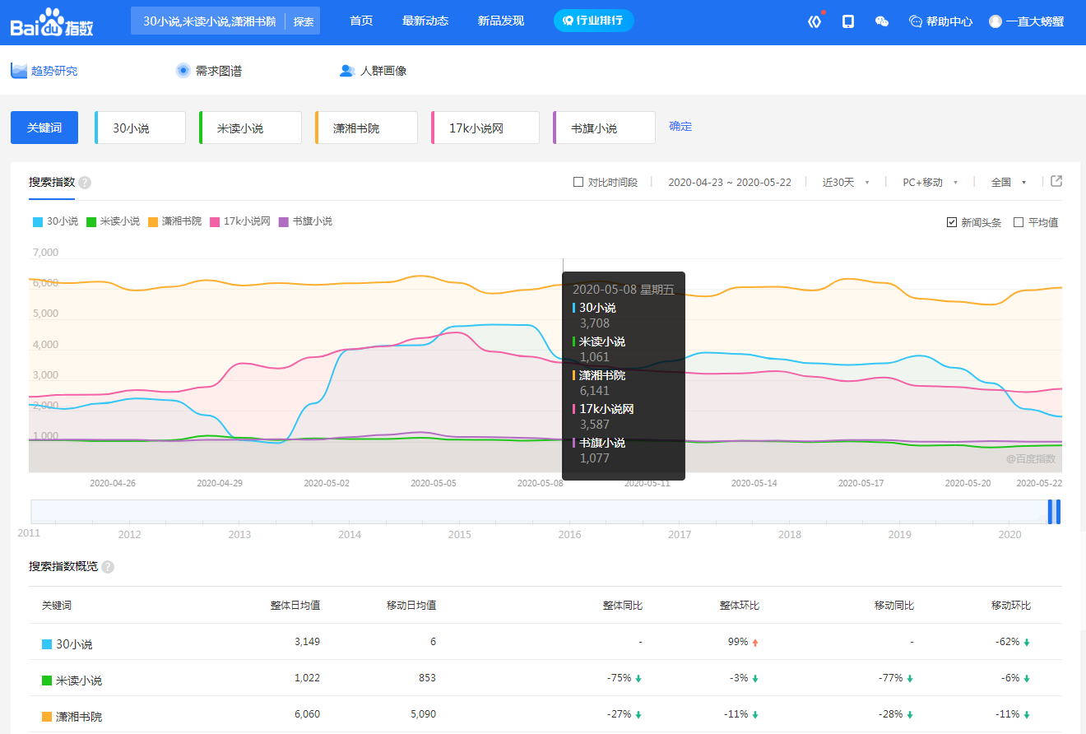Click the 探索 search button
The width and height of the screenshot is (1086, 734).
(x=304, y=21)
